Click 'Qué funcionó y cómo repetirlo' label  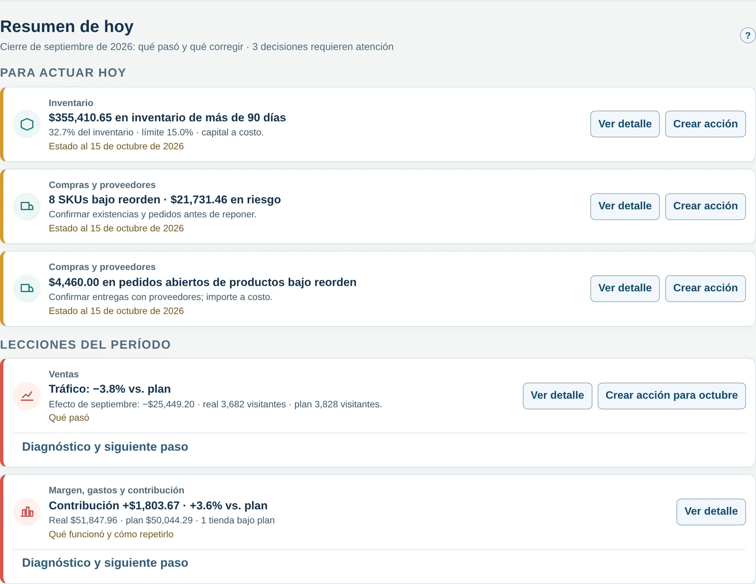point(111,534)
